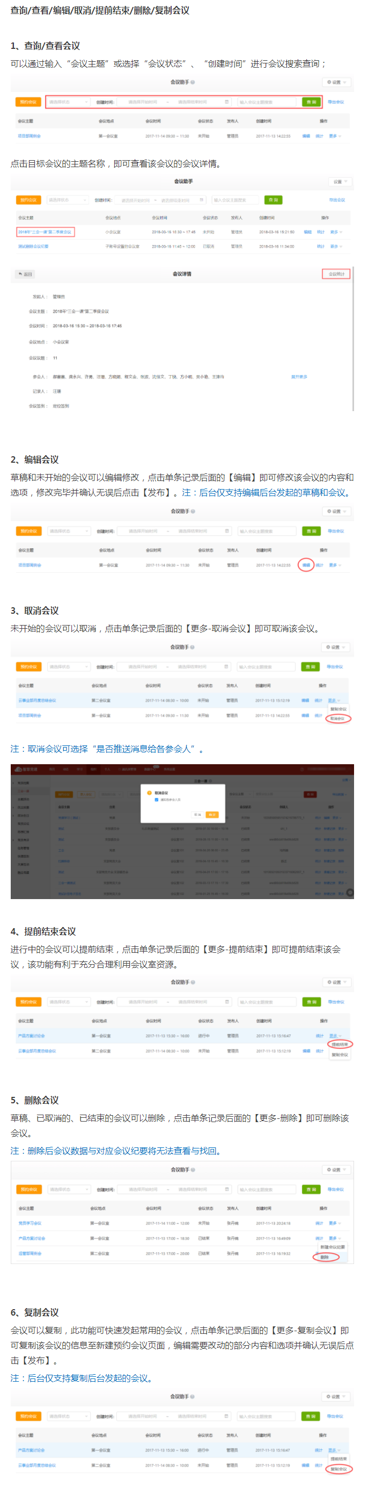
Task: Open 产品方案讨论会 in 提前结束会议 section
Action: (x=31, y=1036)
